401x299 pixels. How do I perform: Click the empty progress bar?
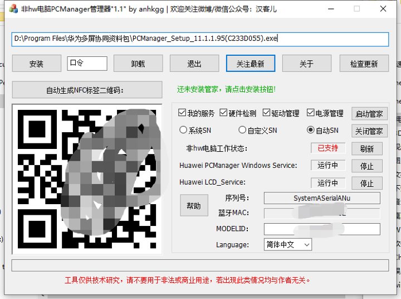tap(200, 266)
